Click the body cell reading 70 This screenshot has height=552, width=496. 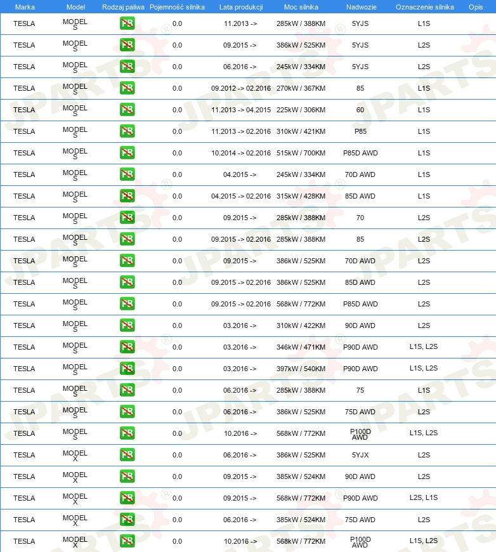click(x=360, y=218)
